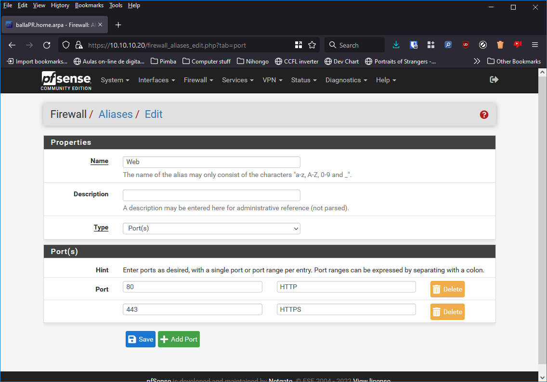Image resolution: width=547 pixels, height=382 pixels.
Task: Save the alias
Action: (x=140, y=339)
